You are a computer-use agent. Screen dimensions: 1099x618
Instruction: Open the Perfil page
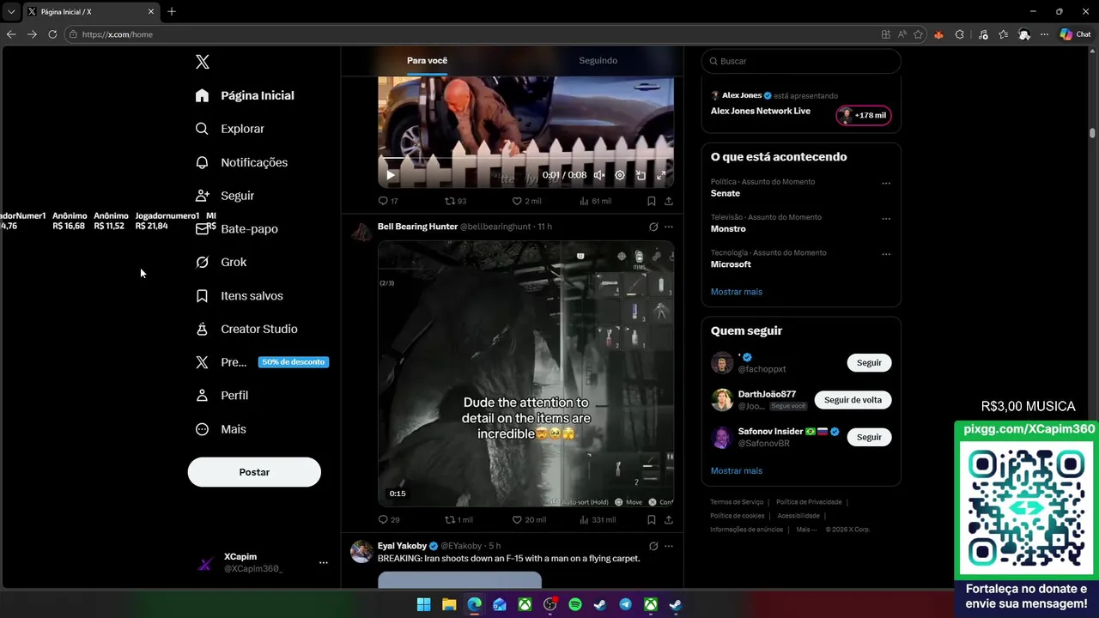pos(222,396)
